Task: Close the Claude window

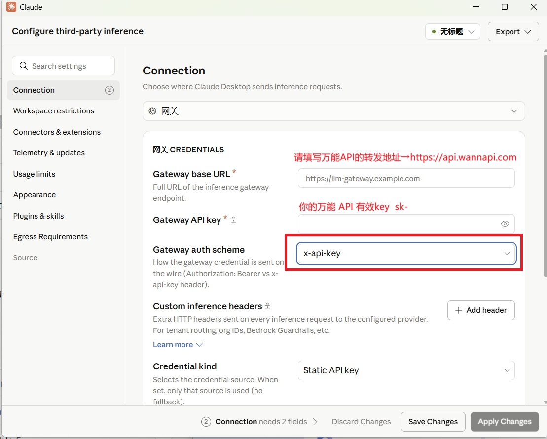Action: (533, 7)
